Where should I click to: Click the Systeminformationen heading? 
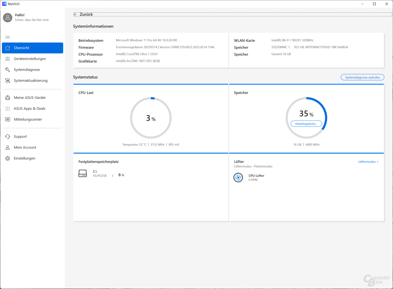coord(93,26)
